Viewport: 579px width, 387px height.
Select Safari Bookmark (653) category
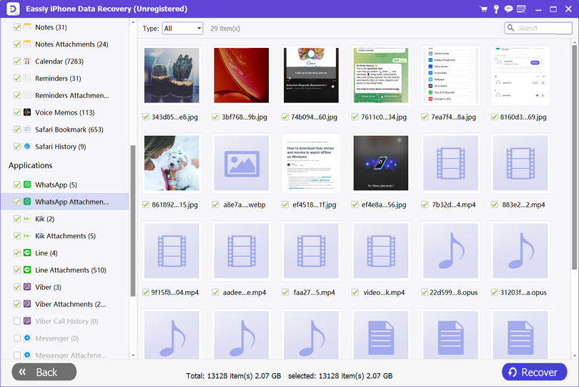point(65,129)
